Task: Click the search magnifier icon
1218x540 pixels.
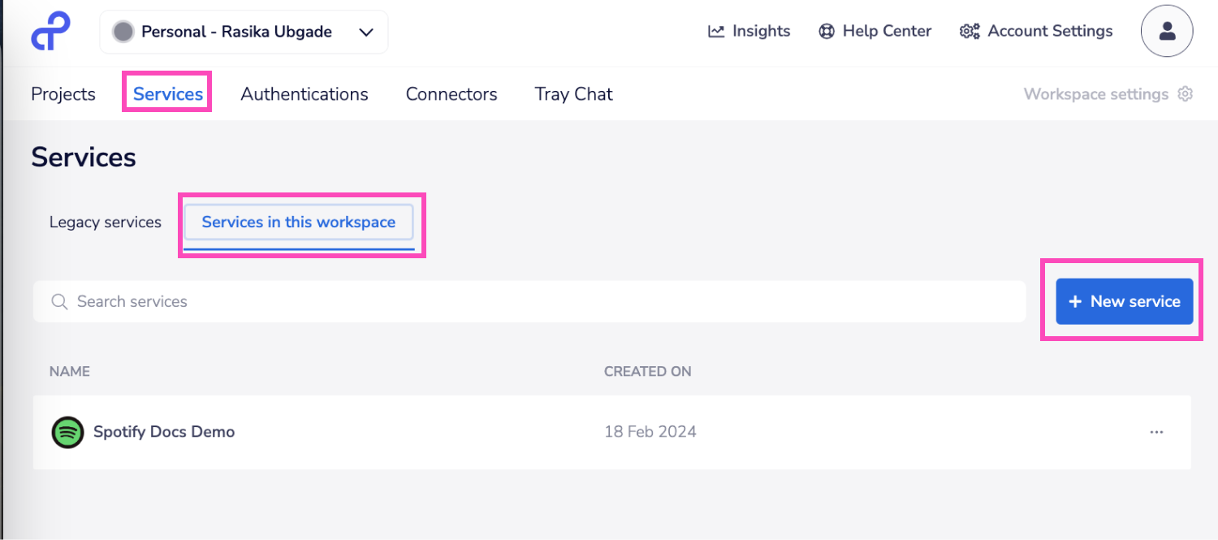Action: (x=58, y=301)
